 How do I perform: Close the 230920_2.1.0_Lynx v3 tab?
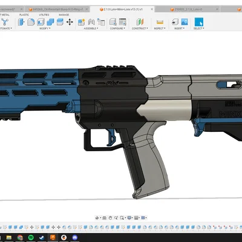(x=217, y=9)
